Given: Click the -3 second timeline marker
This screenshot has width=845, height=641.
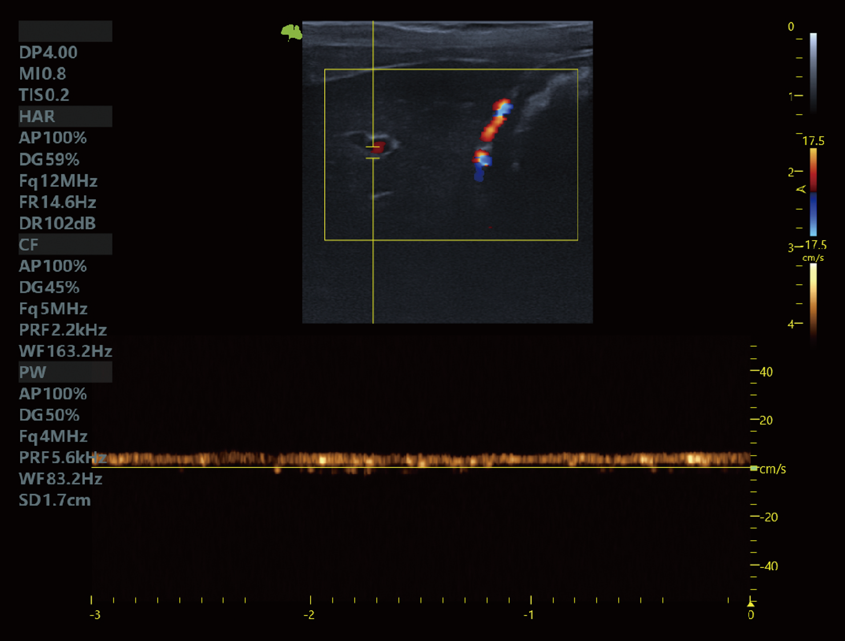Looking at the screenshot, I should 95,615.
